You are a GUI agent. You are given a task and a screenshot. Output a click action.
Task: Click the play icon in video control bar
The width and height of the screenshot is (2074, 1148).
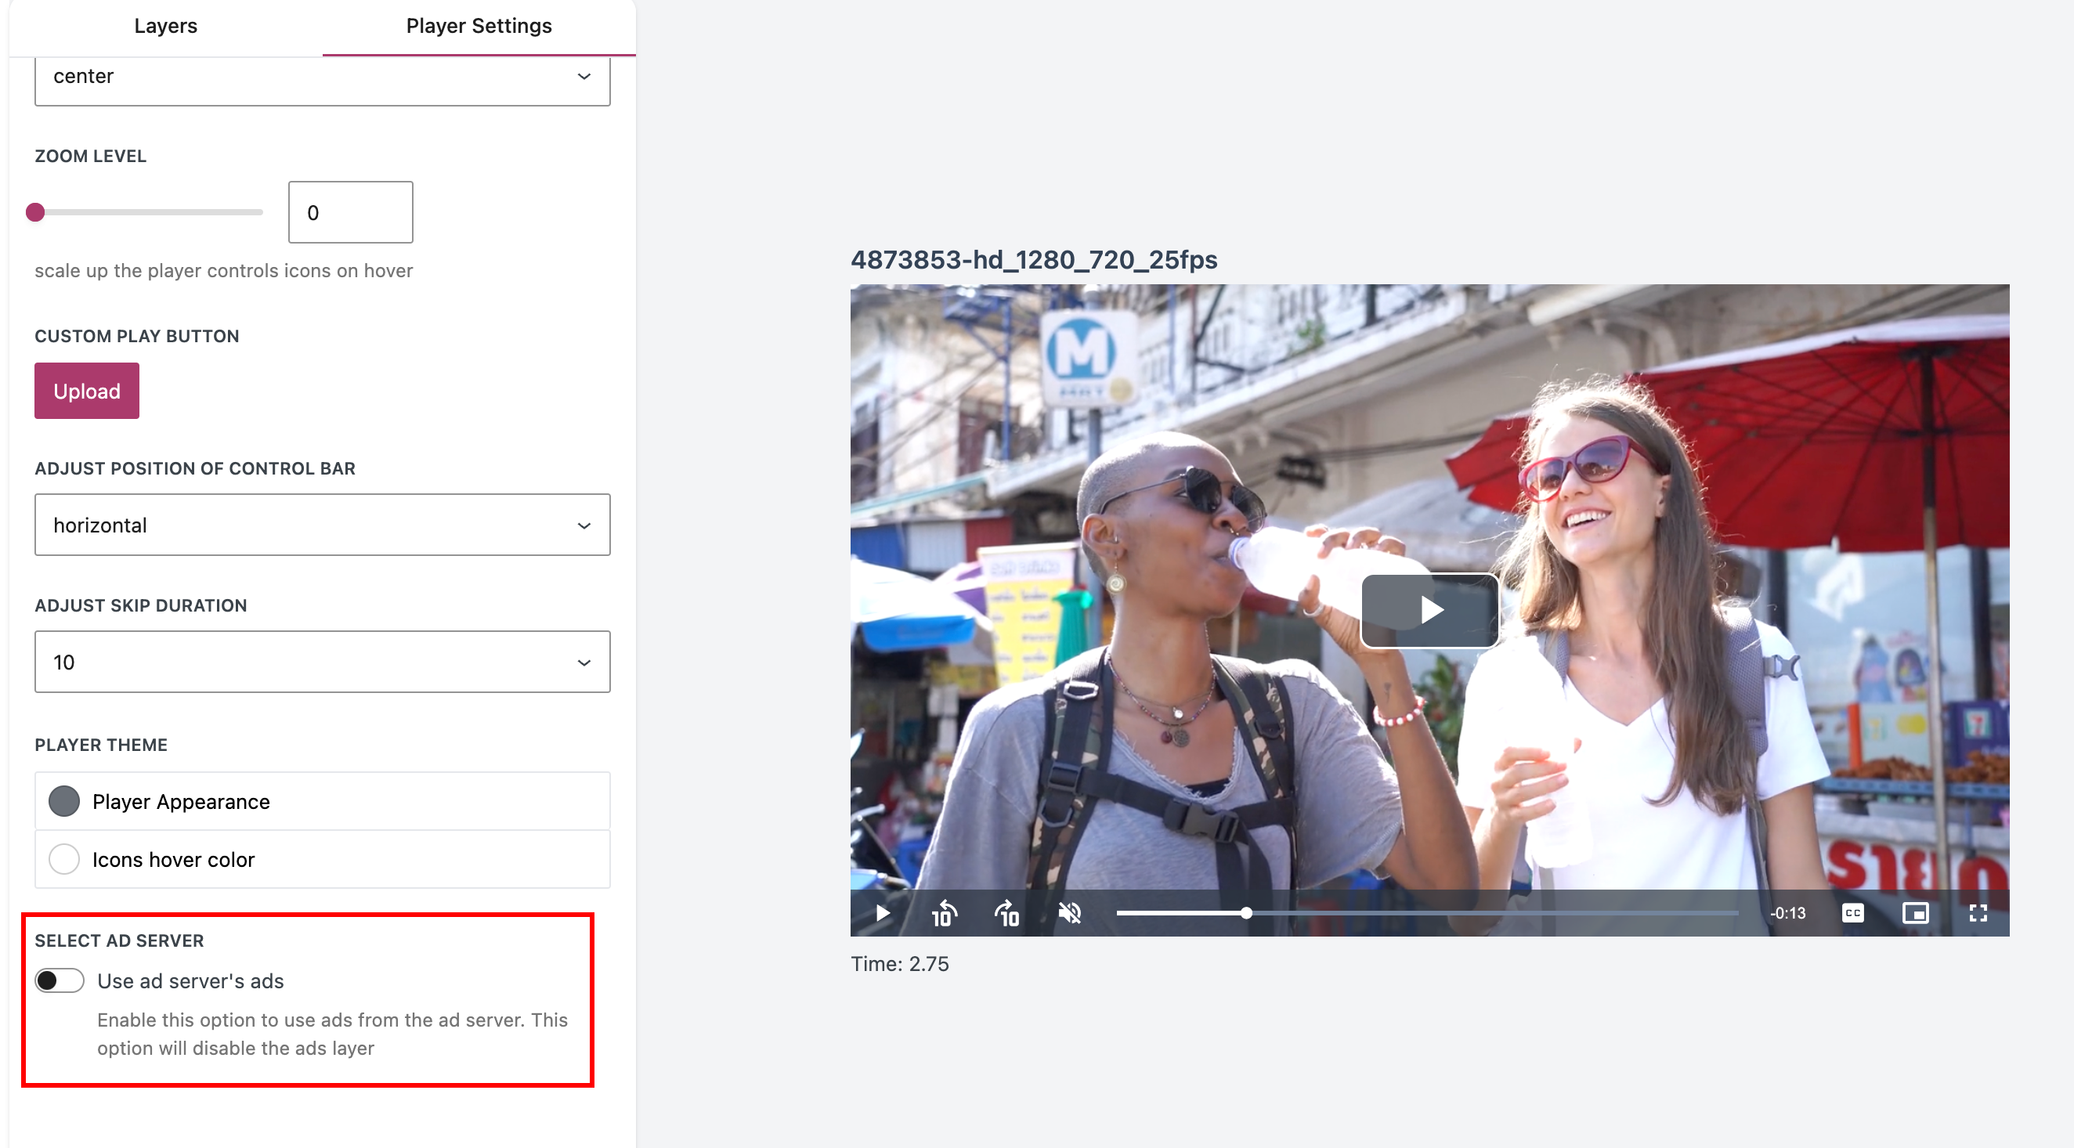(883, 913)
